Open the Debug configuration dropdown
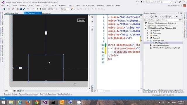187x105 pixels. point(65,9)
